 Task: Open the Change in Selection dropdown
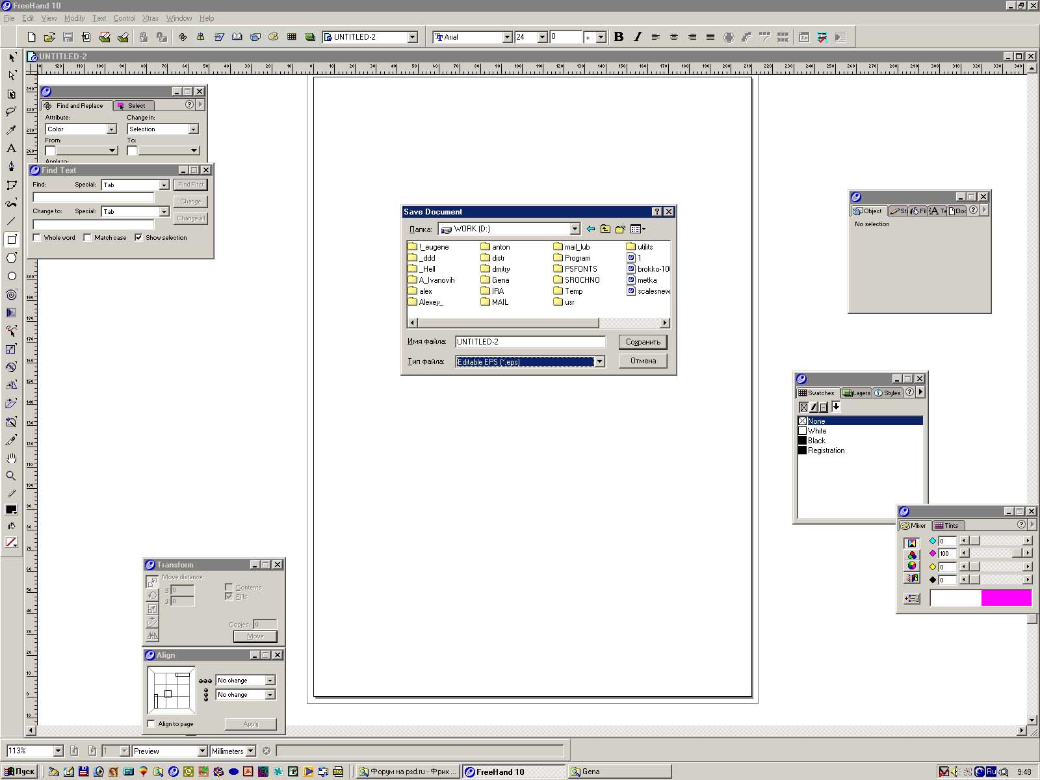click(193, 129)
